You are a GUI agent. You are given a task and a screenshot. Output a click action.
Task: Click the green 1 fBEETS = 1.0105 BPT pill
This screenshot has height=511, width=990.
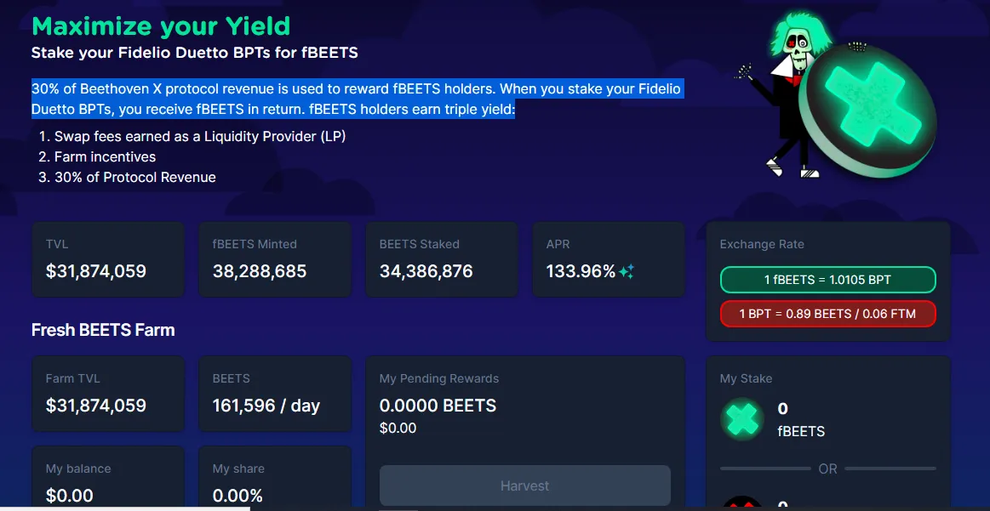(827, 280)
